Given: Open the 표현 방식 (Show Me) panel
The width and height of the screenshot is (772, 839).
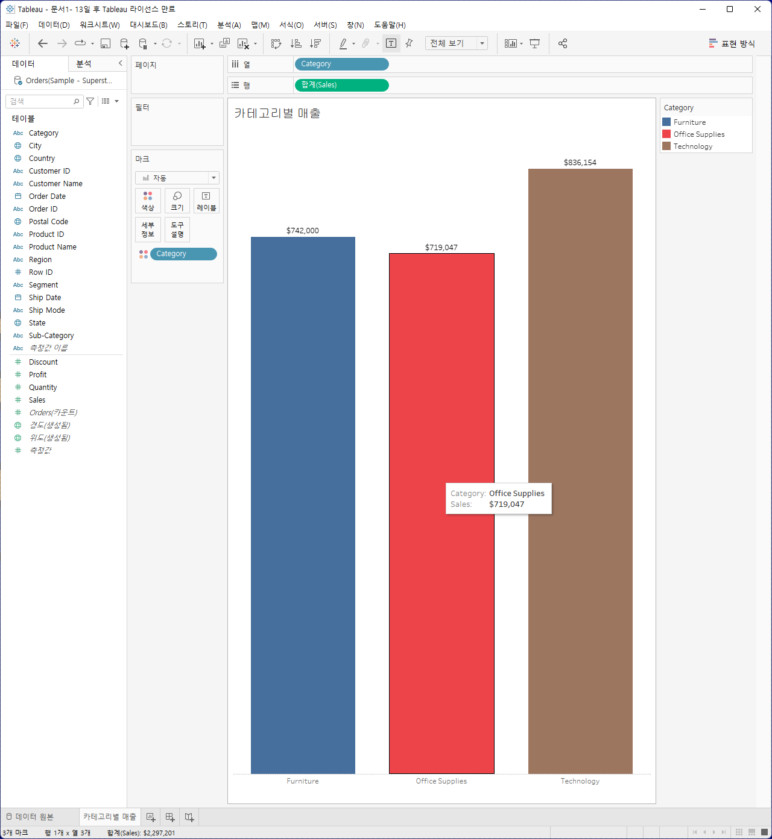Looking at the screenshot, I should tap(732, 43).
